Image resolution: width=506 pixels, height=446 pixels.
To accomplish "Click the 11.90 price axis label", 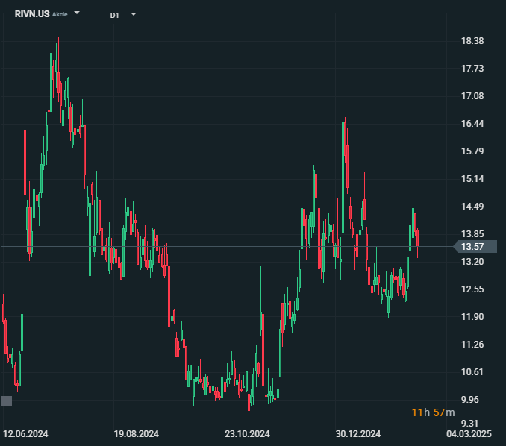I will (472, 317).
